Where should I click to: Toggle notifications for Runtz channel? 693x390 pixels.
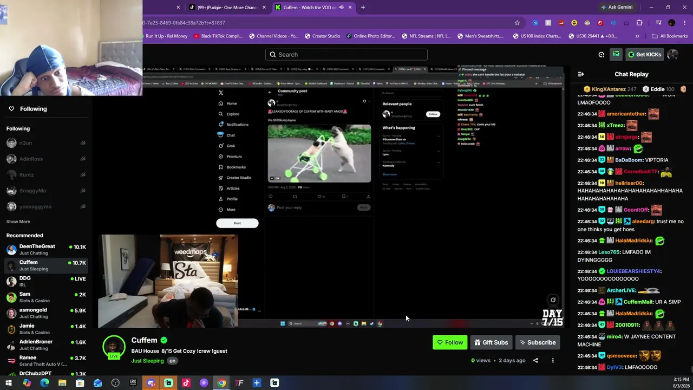click(x=83, y=174)
